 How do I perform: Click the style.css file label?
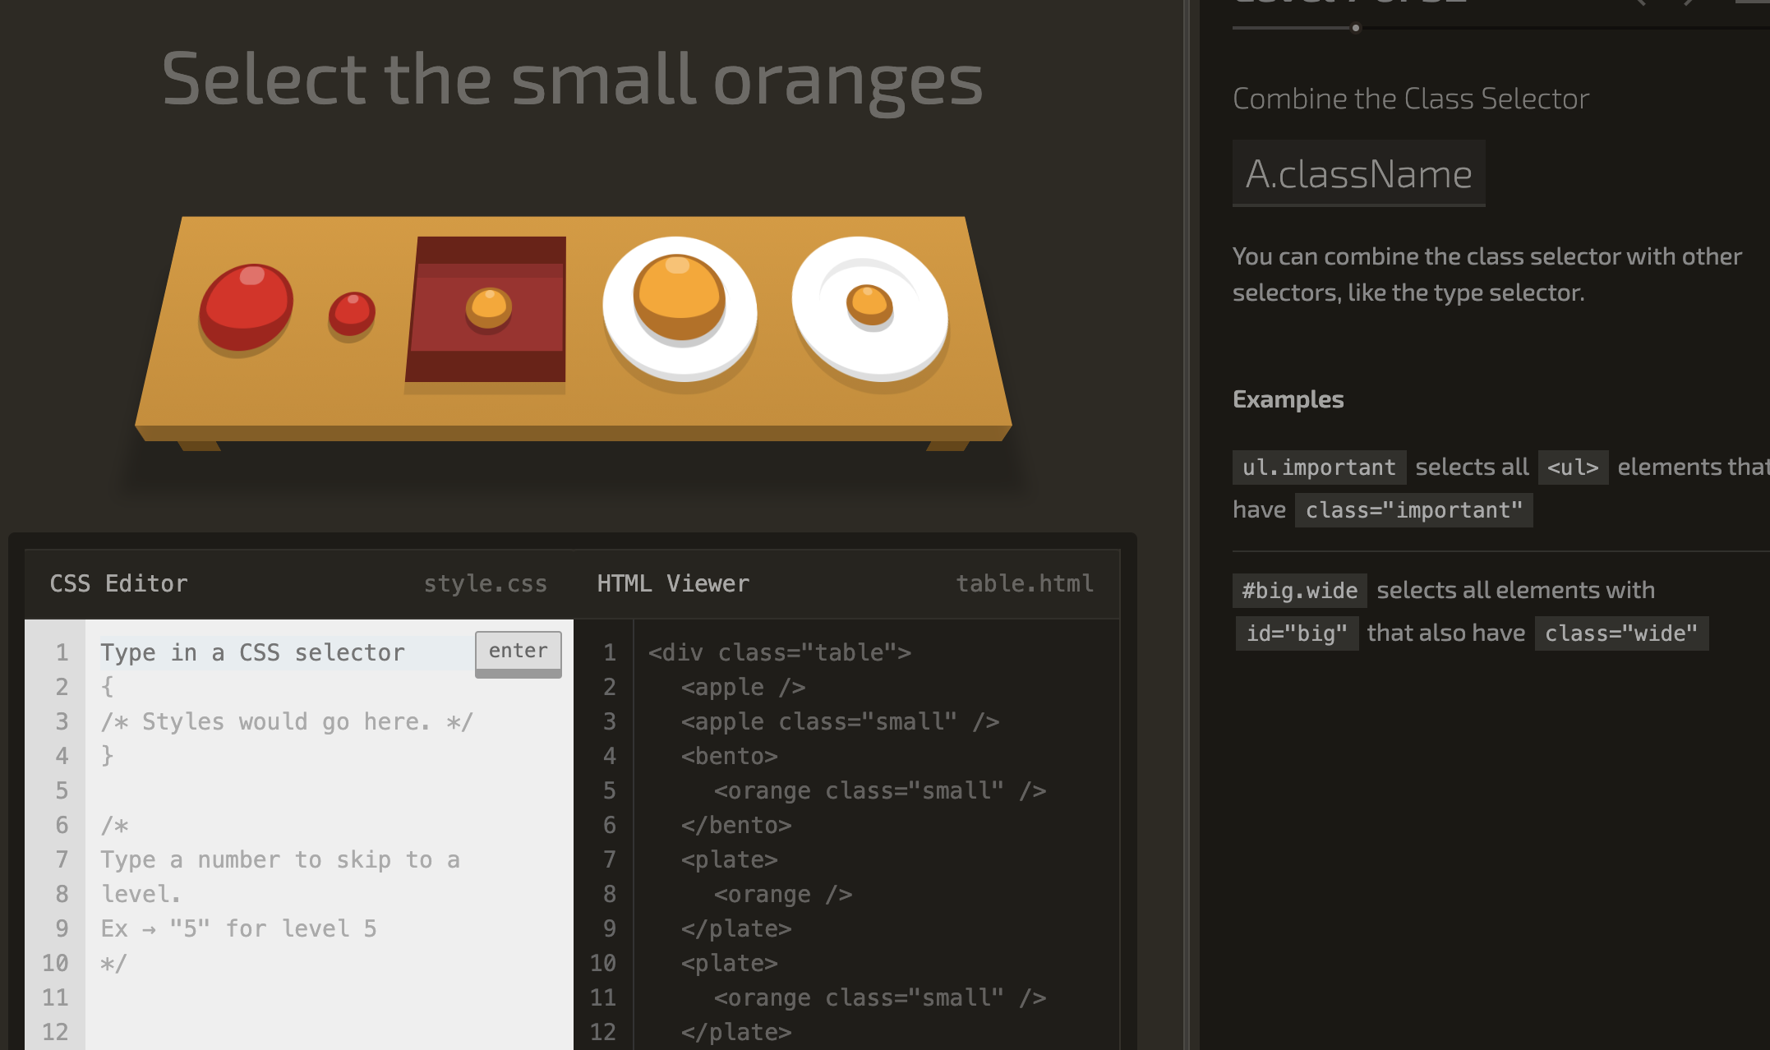click(485, 583)
